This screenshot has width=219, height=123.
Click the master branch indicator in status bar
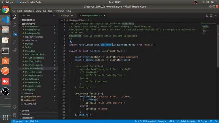[x=18, y=121]
